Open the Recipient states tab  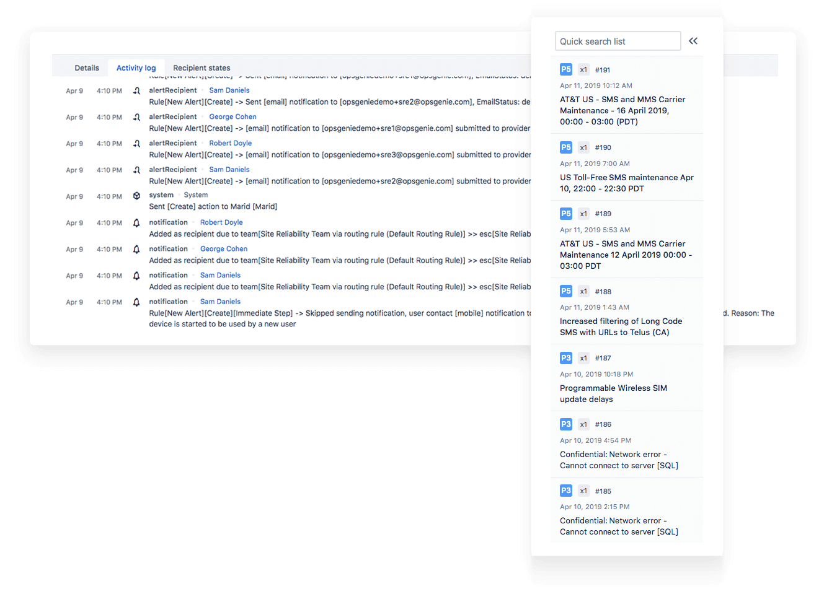point(202,68)
